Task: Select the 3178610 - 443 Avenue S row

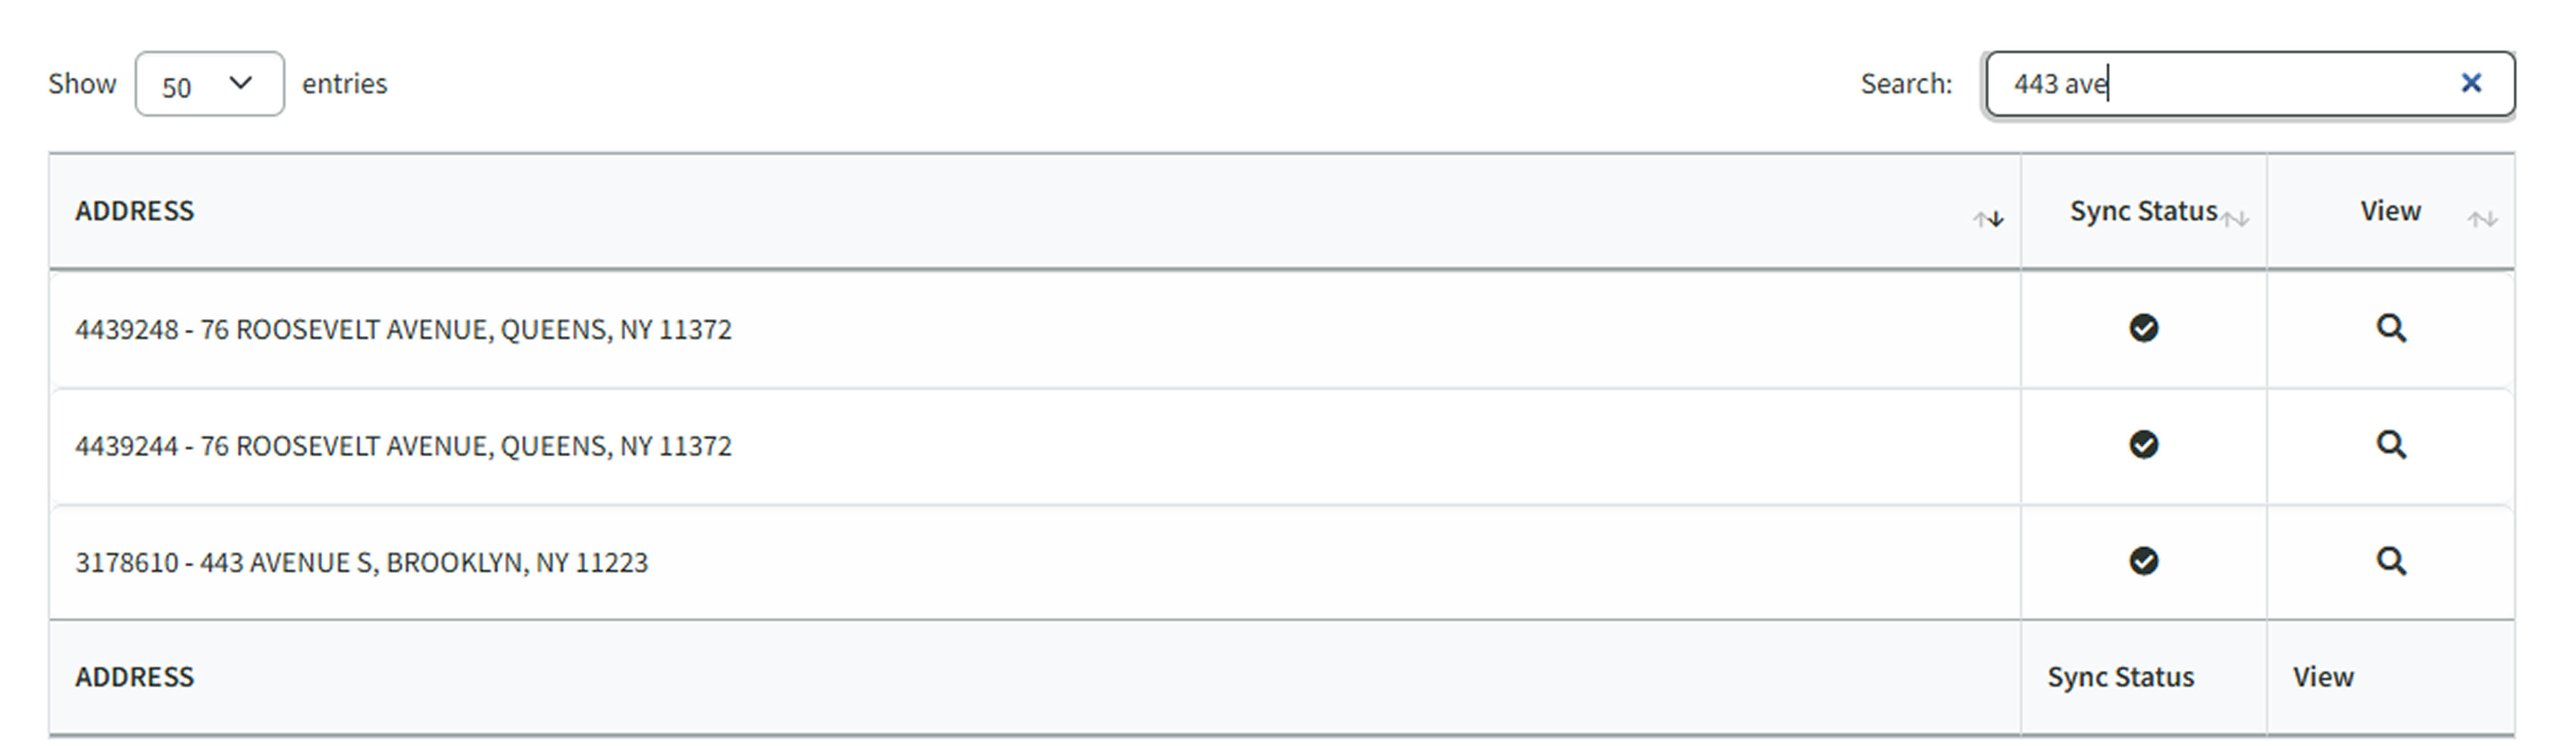Action: tap(361, 563)
